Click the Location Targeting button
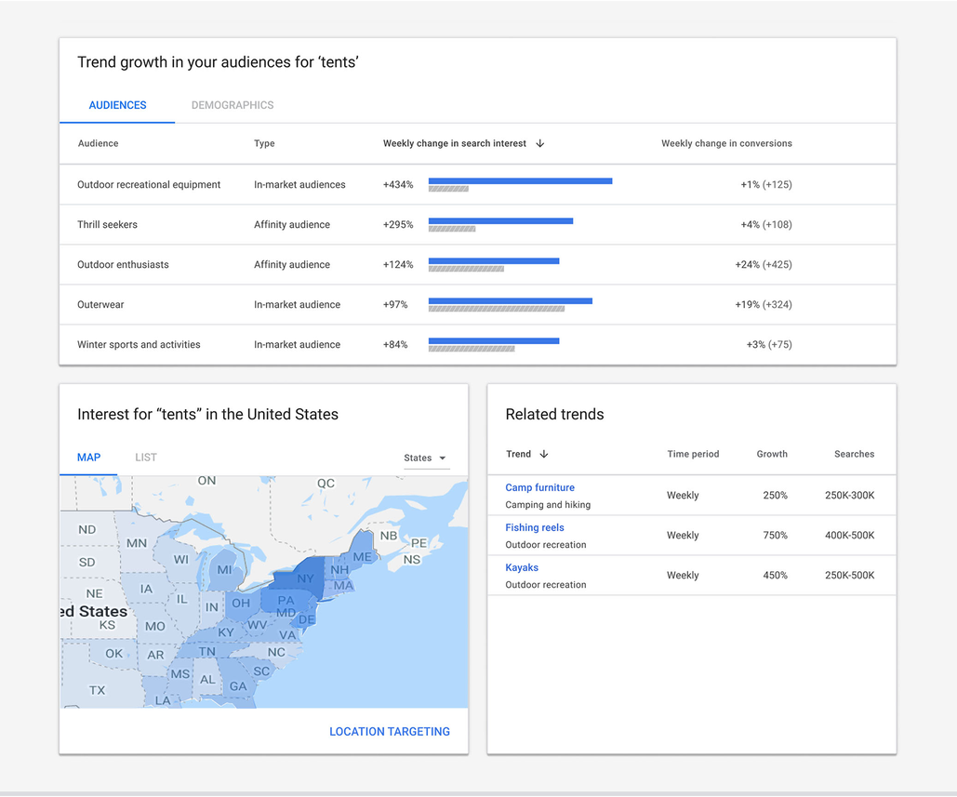 (x=389, y=732)
